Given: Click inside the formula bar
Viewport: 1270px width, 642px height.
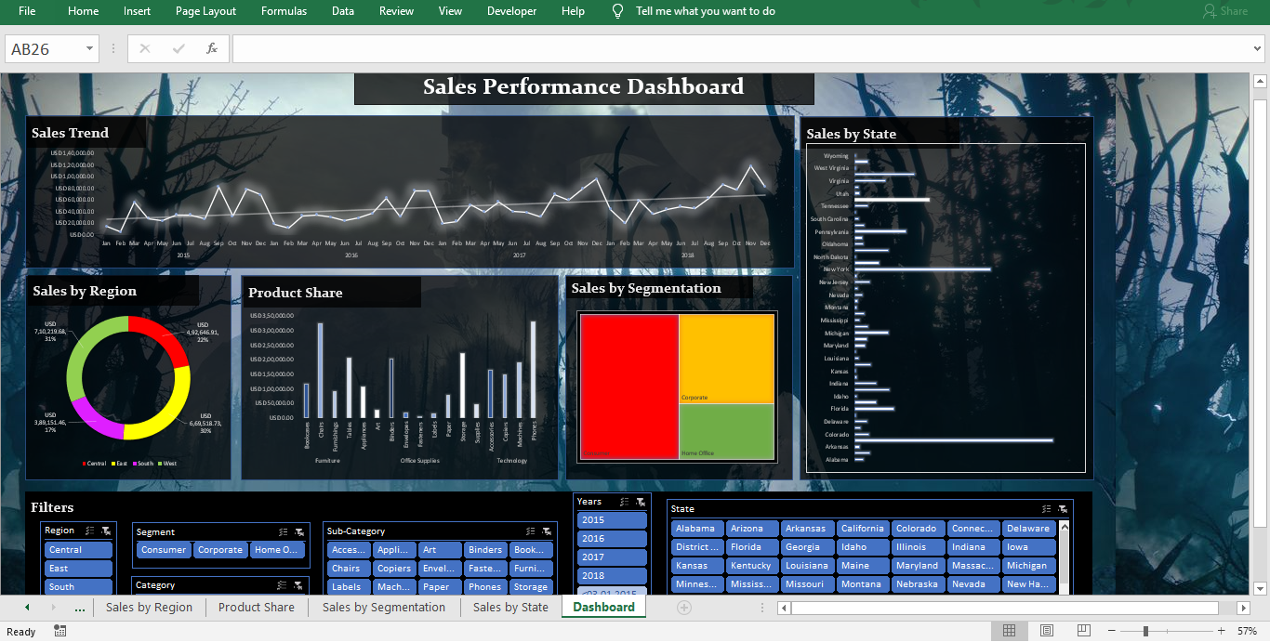Looking at the screenshot, I should pos(651,47).
